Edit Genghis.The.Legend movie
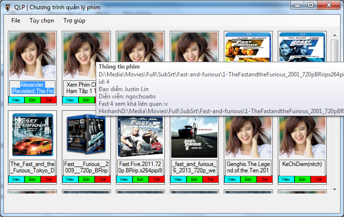The width and height of the screenshot is (344, 217). point(248,179)
